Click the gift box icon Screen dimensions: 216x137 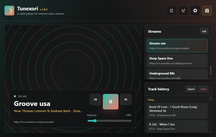point(207,11)
